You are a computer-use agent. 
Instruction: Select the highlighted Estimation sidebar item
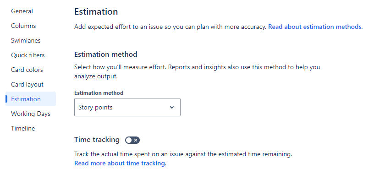(31, 99)
